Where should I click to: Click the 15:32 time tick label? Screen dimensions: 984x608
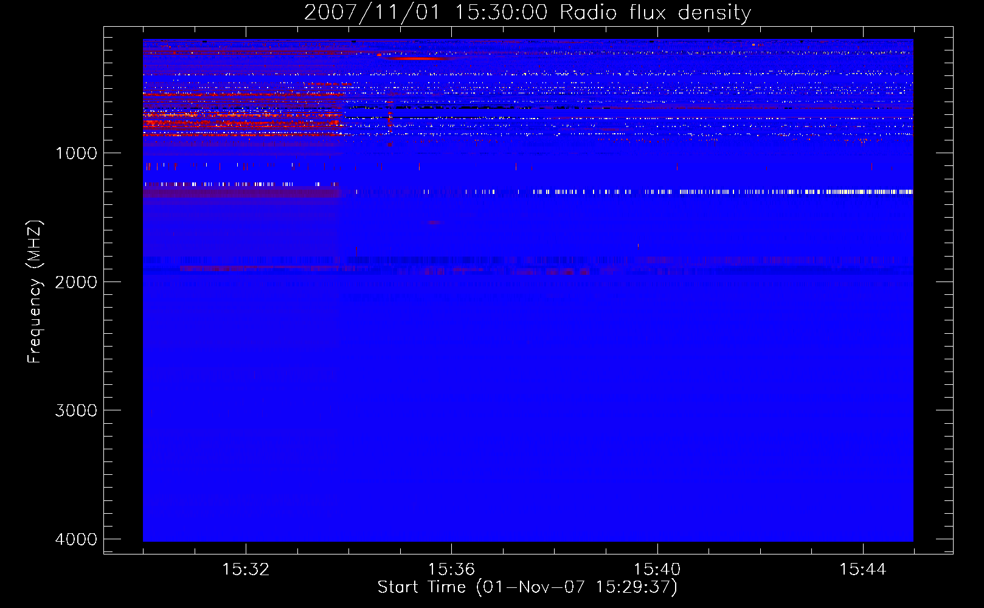246,570
